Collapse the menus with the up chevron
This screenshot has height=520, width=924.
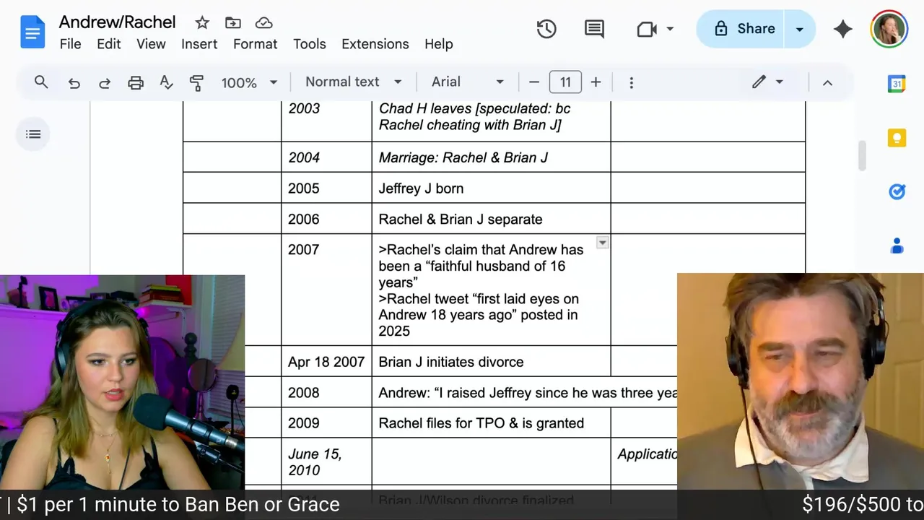[827, 82]
